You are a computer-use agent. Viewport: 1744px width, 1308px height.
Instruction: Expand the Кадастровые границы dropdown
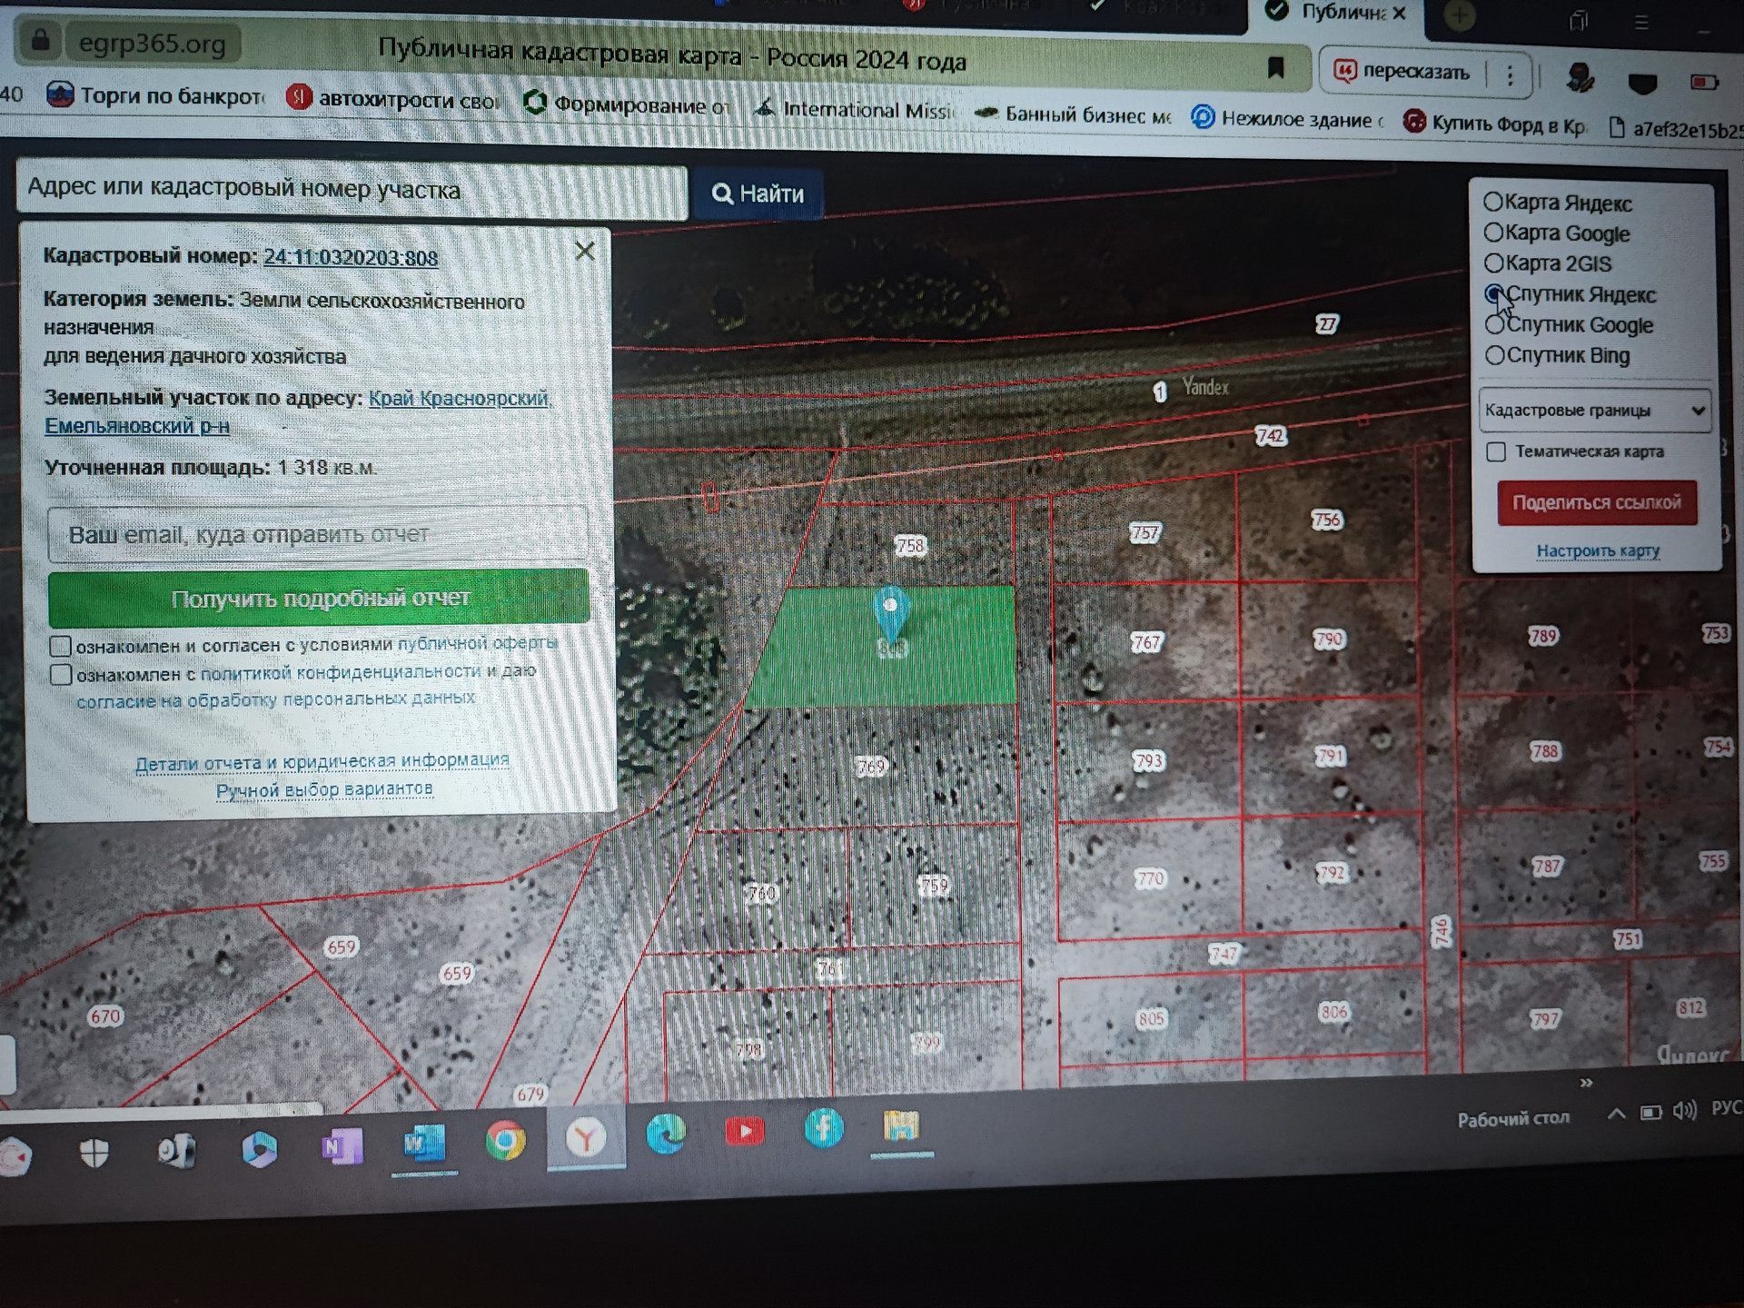click(x=1594, y=411)
